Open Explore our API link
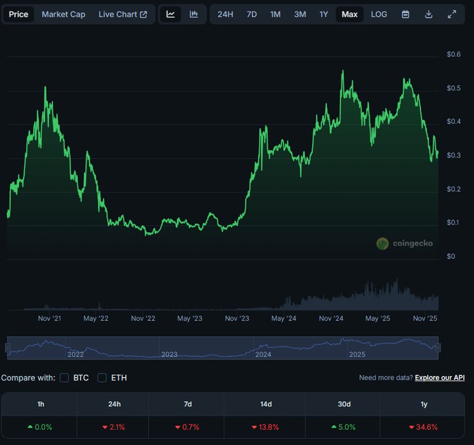Viewport: 474px width, 445px height. coord(439,378)
